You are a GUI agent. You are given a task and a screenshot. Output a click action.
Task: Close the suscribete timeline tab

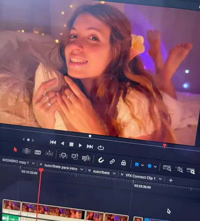90,170
